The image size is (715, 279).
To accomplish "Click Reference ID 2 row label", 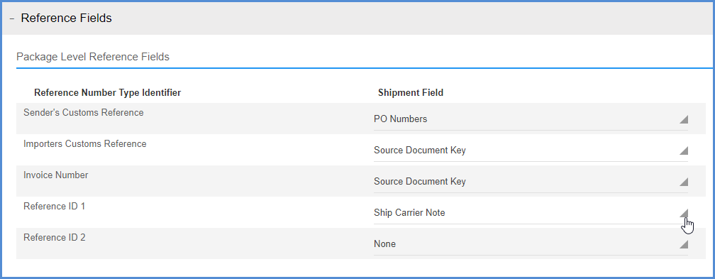I will [x=54, y=237].
